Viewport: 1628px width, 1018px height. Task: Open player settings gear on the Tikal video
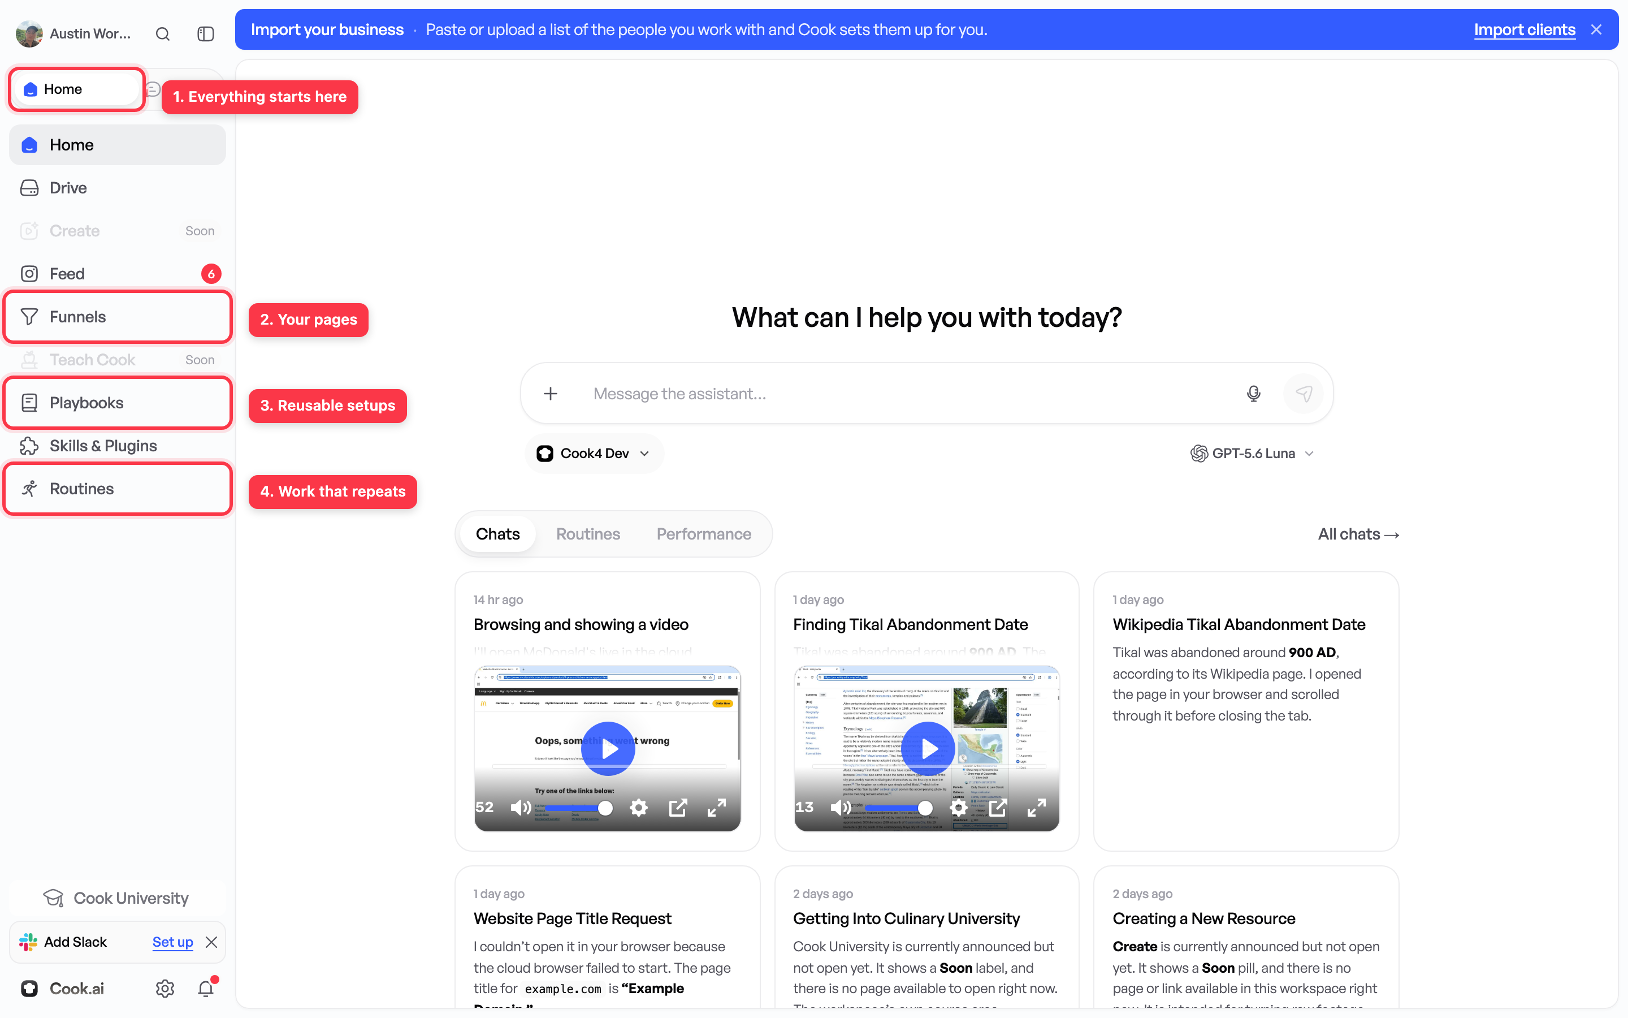tap(959, 807)
